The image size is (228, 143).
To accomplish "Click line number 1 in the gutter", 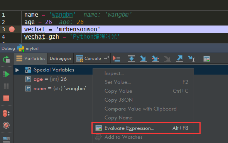I will pyautogui.click(x=3, y=15).
